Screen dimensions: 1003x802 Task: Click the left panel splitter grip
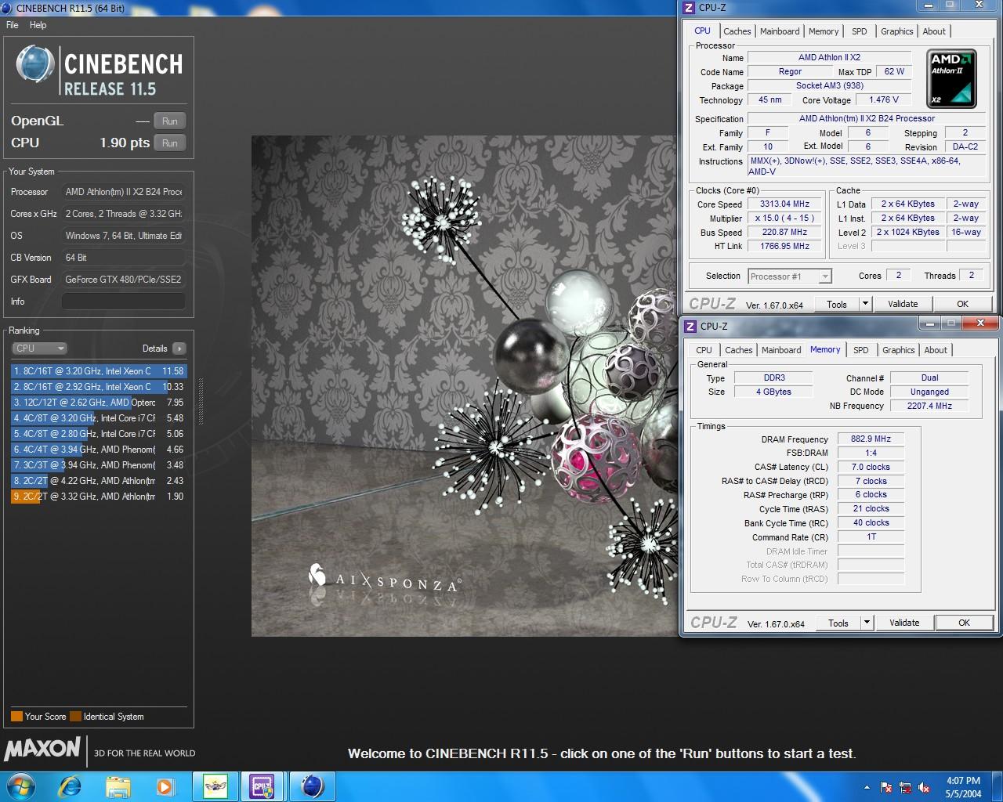tap(201, 402)
